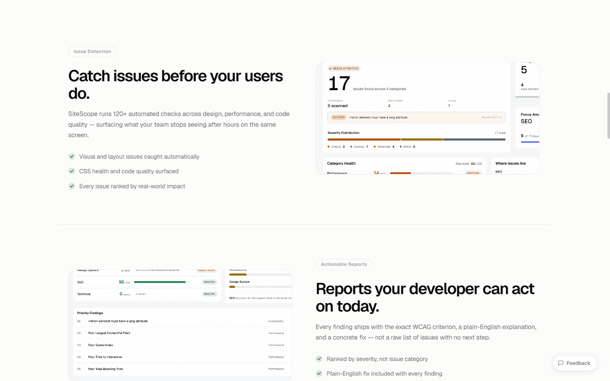Viewport: 610px width, 381px height.
Task: Click check icon beside 'Ranked by severity'
Action: (x=319, y=359)
